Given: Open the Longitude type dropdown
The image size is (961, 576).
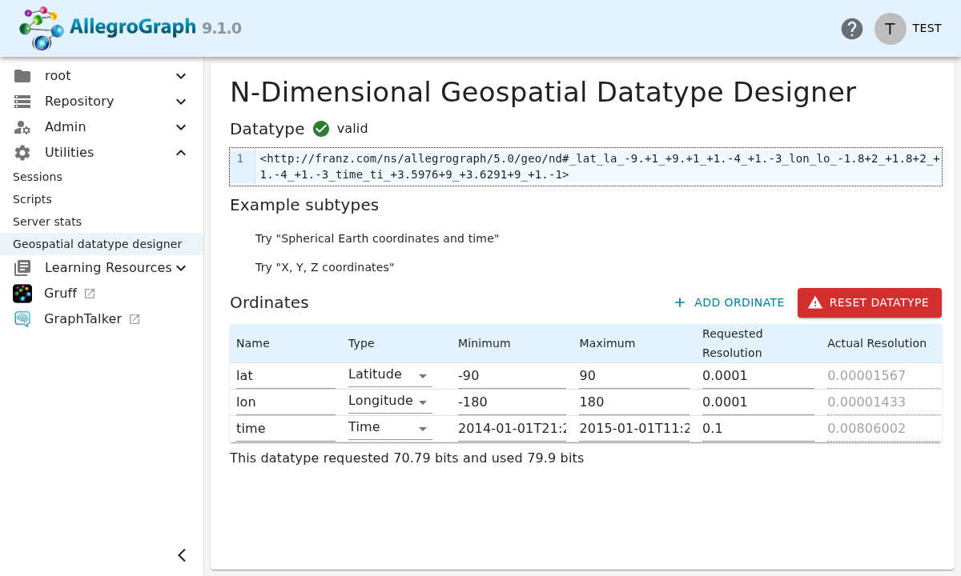Looking at the screenshot, I should click(390, 402).
